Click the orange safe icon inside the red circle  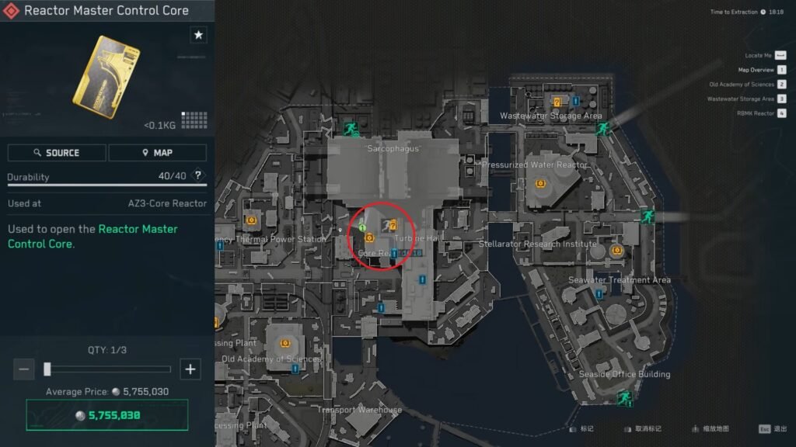[x=369, y=237]
